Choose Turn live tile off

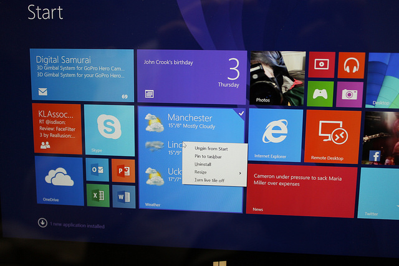[209, 180]
